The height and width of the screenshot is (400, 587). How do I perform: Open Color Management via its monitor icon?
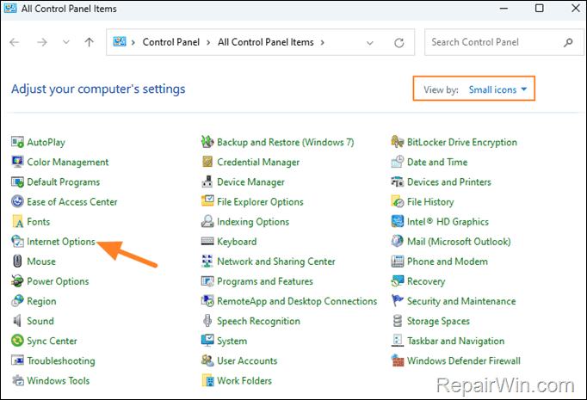pyautogui.click(x=17, y=162)
